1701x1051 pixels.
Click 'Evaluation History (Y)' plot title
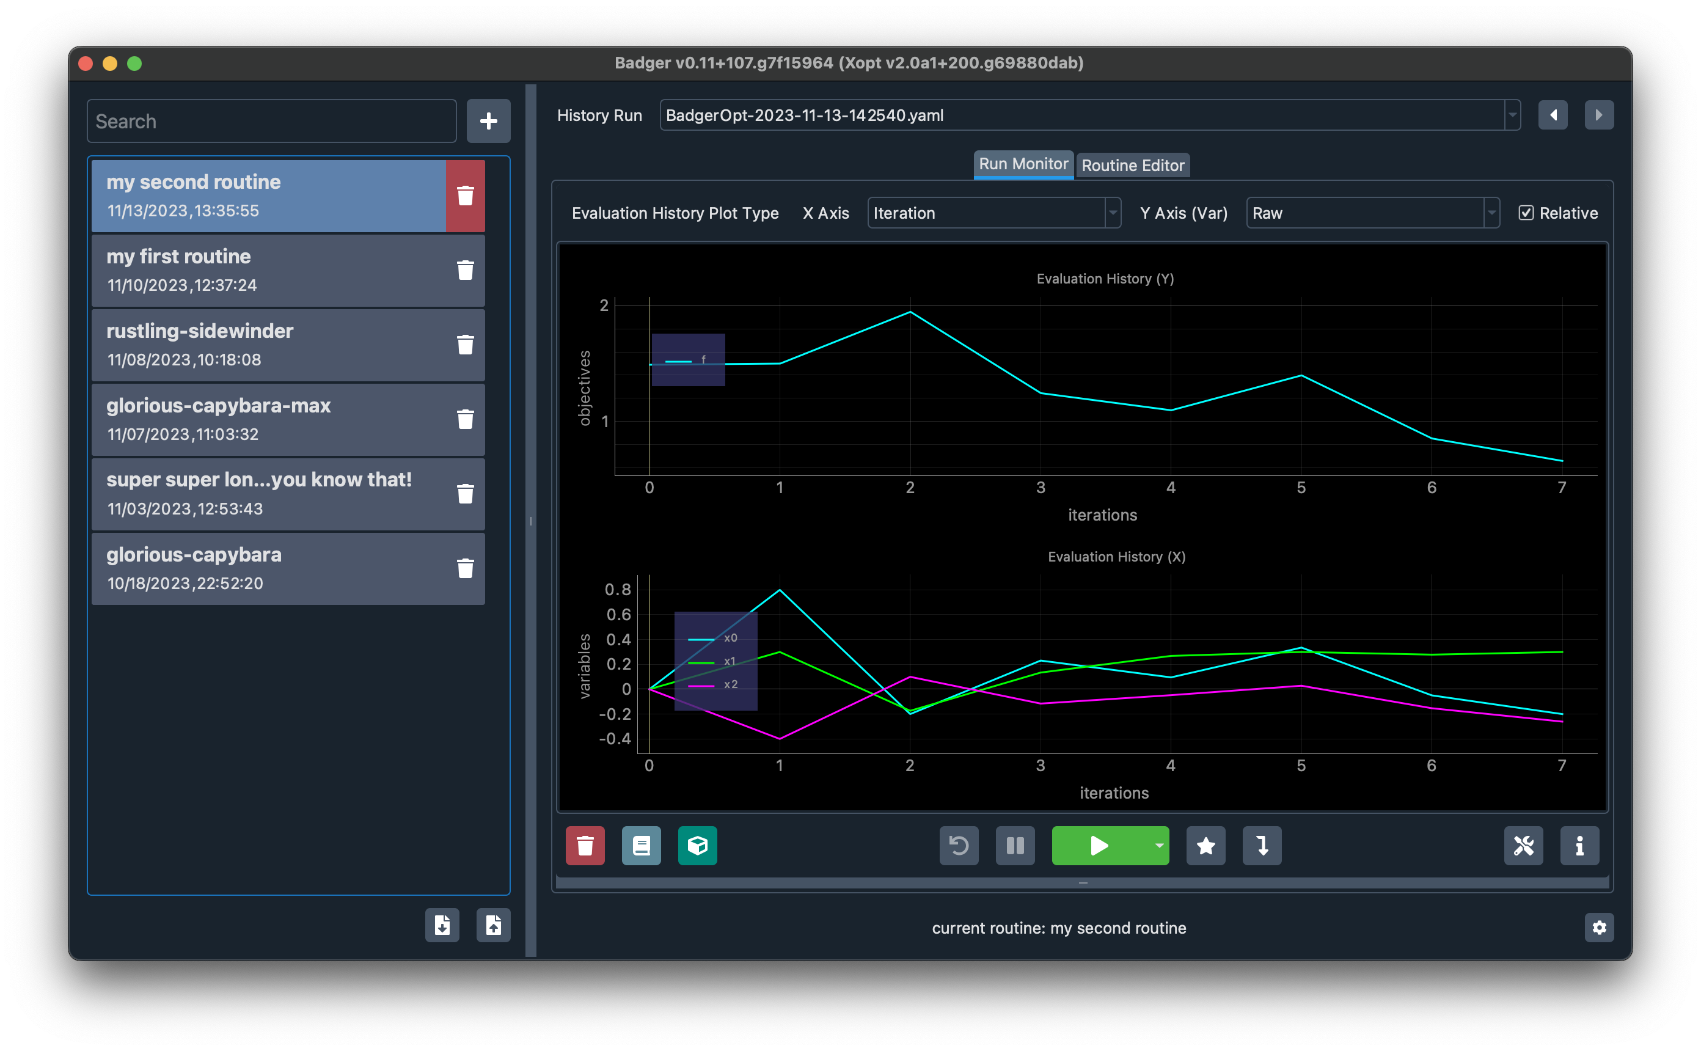1105,279
